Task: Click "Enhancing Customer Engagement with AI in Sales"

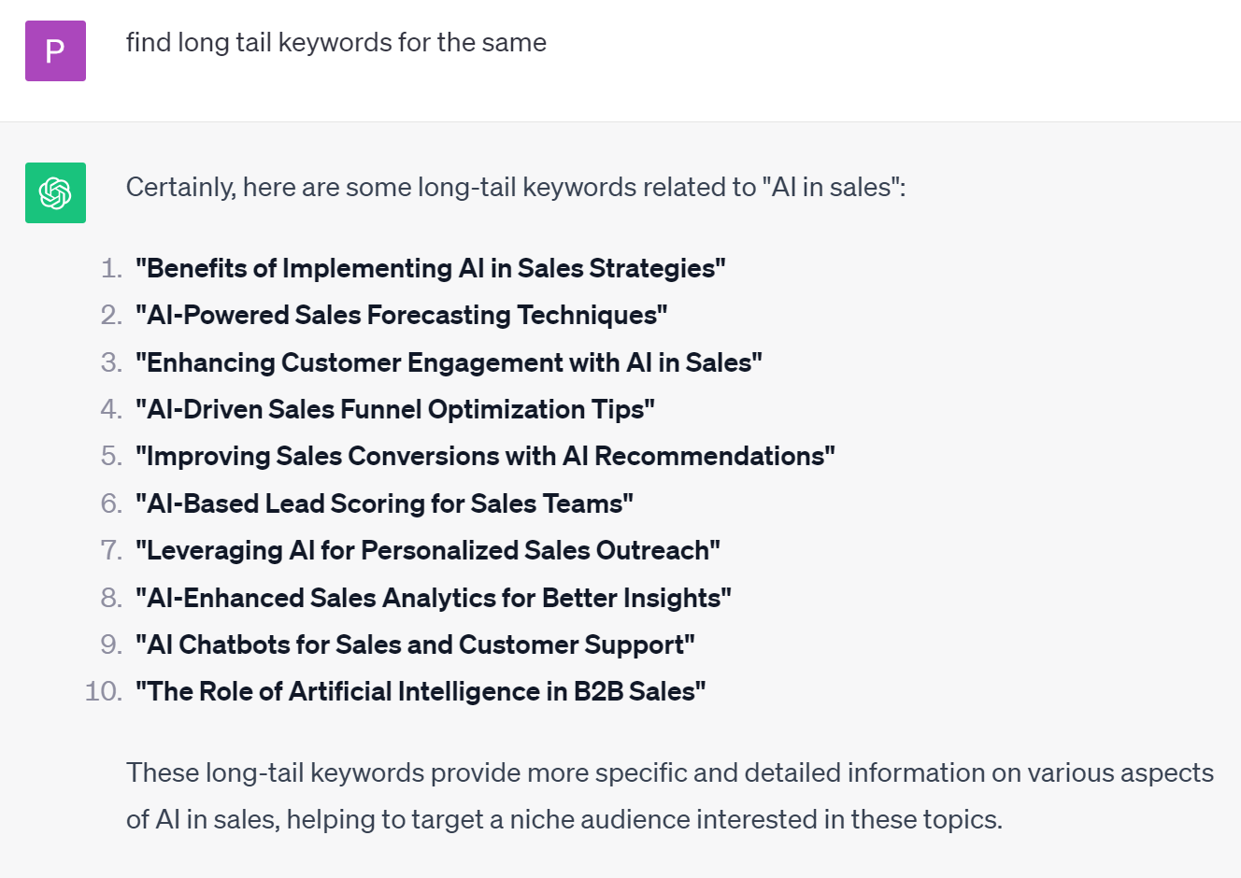Action: coord(449,362)
